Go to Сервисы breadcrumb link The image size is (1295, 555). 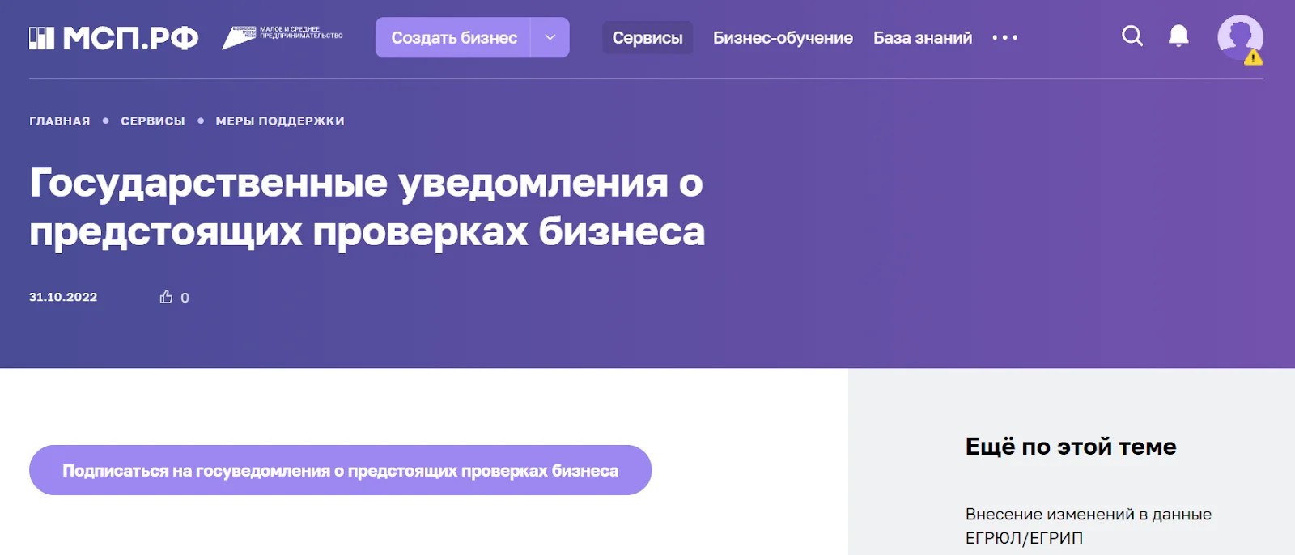point(153,121)
